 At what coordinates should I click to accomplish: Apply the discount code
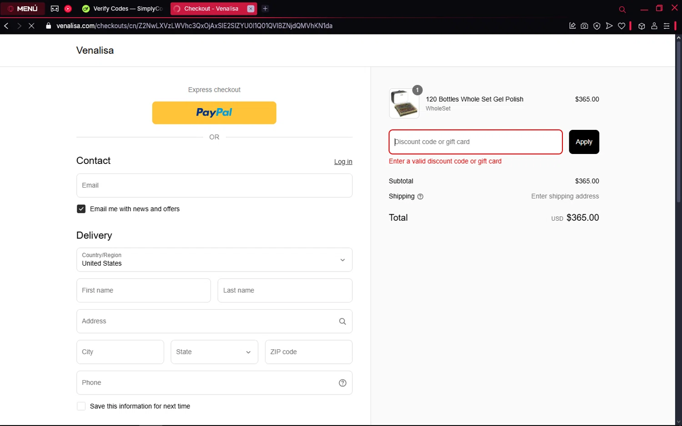click(584, 142)
